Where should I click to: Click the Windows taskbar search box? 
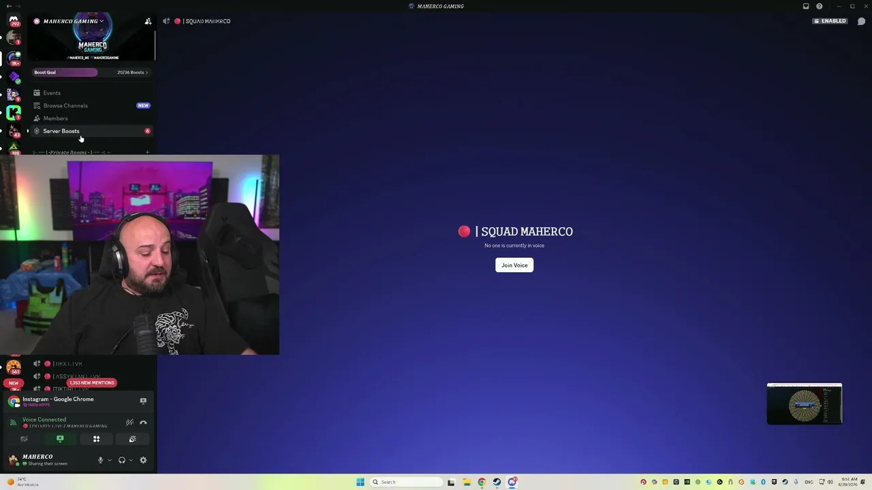[406, 482]
